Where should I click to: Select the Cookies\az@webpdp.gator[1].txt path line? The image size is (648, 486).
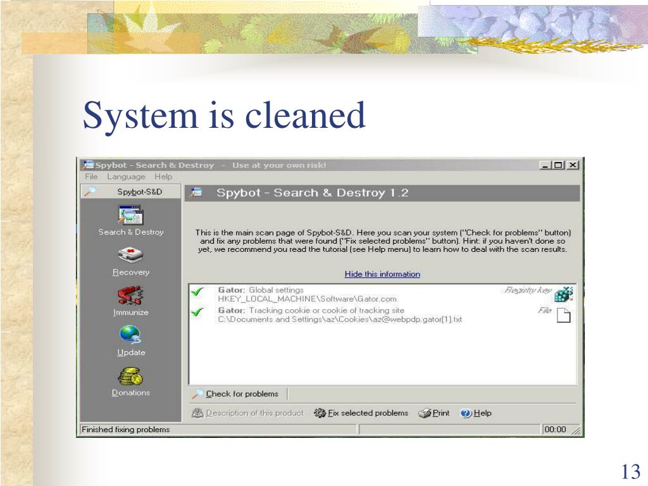340,320
